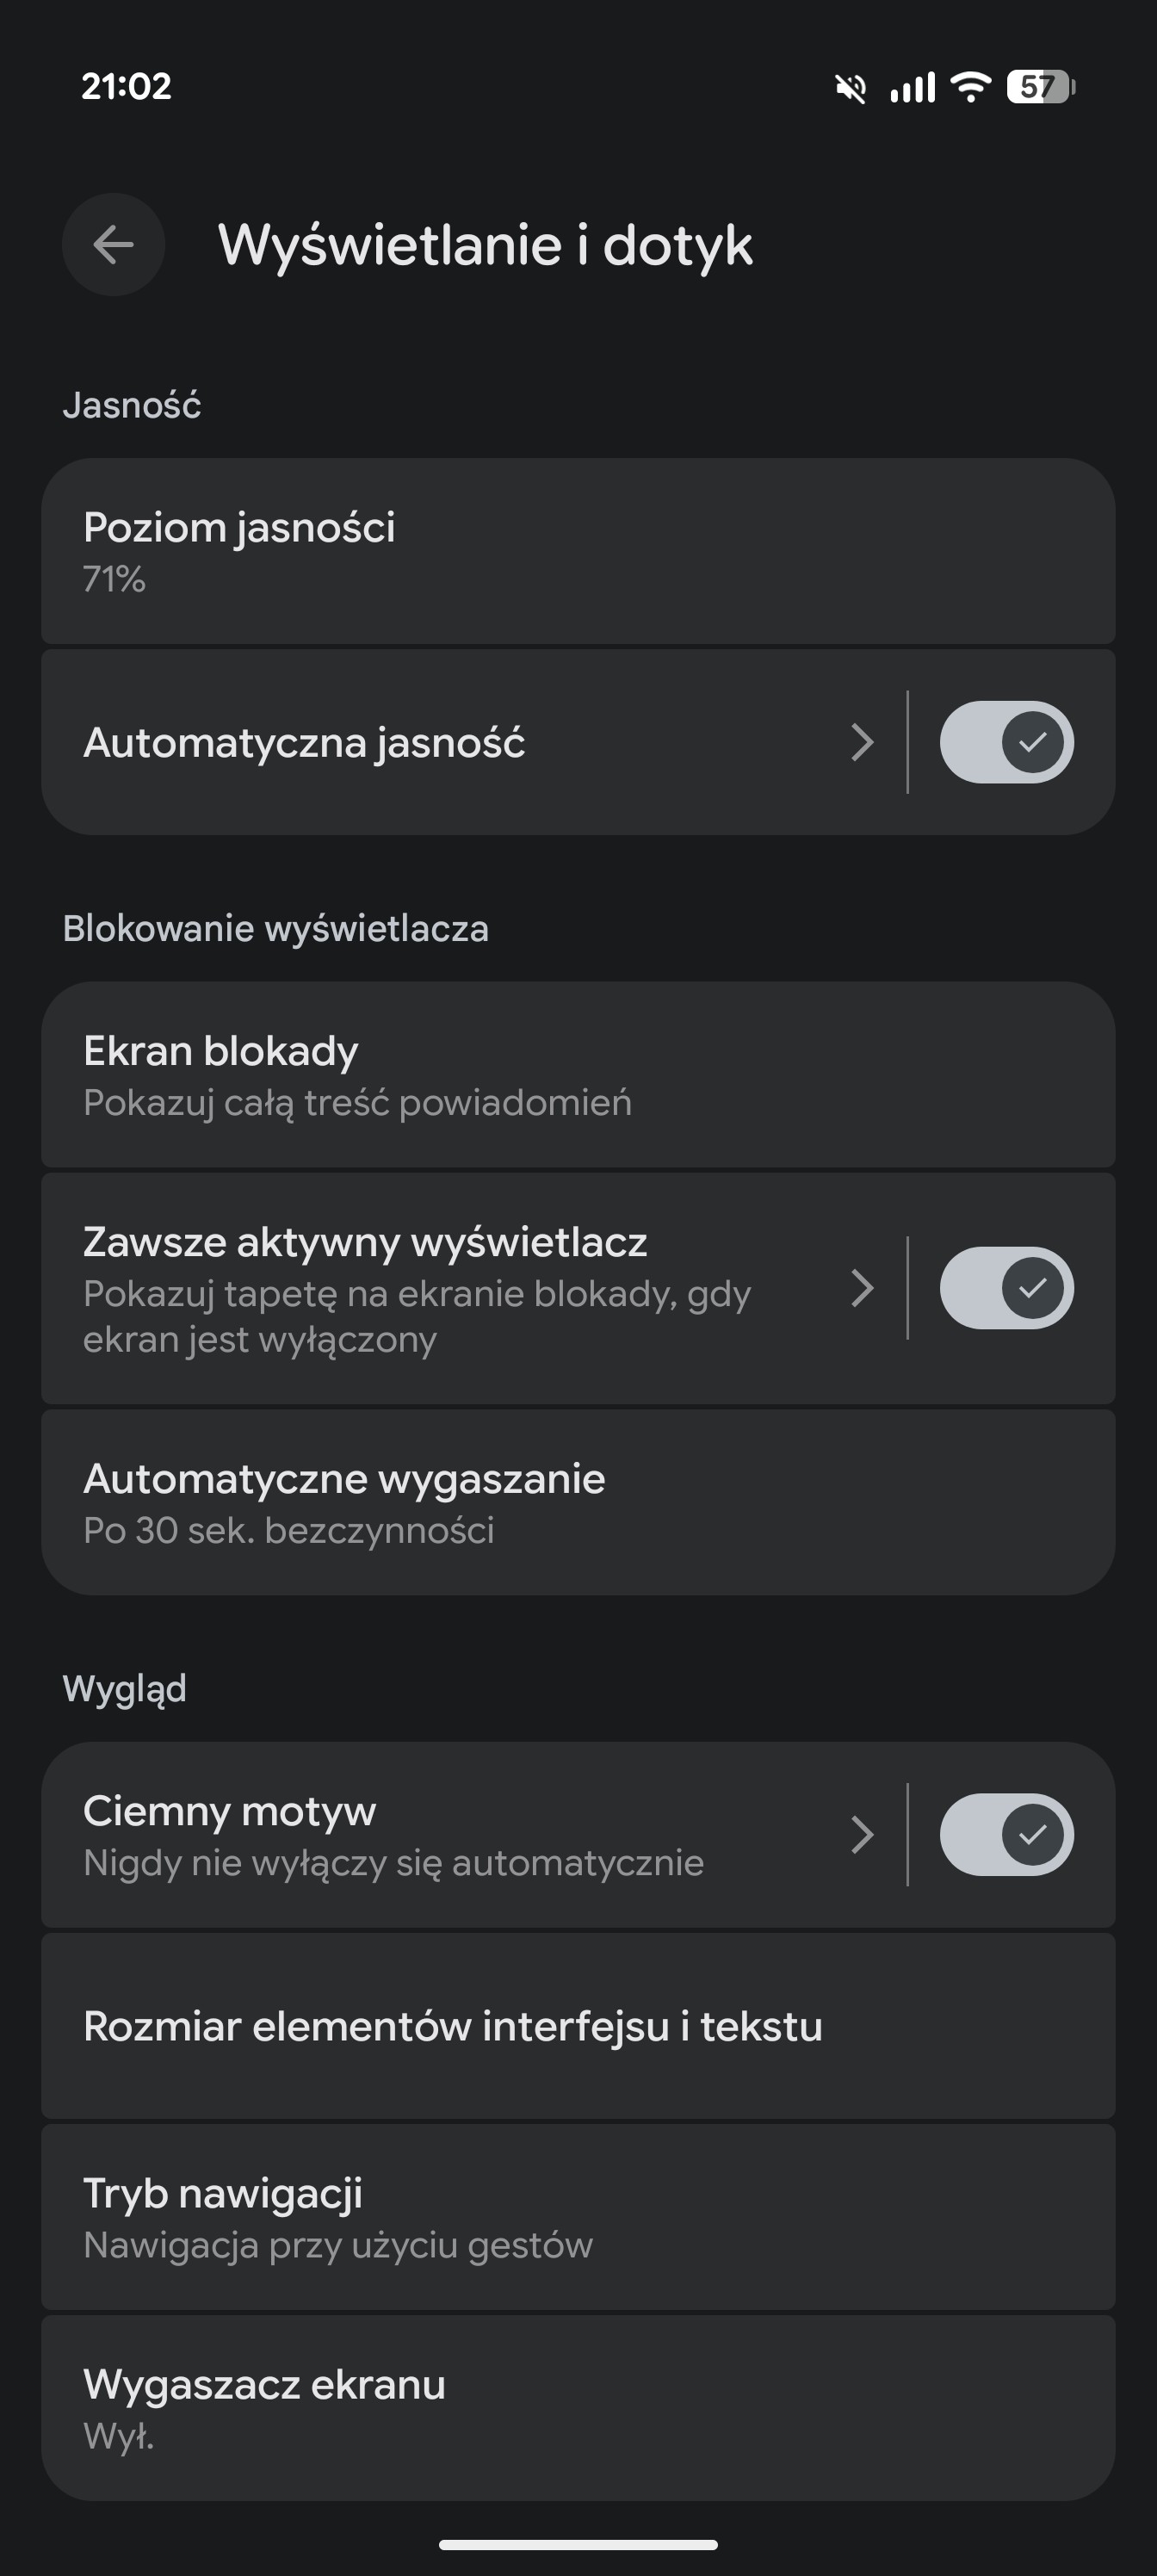This screenshot has height=2576, width=1157.
Task: Open Ekran blokady settings
Action: pos(578,1074)
